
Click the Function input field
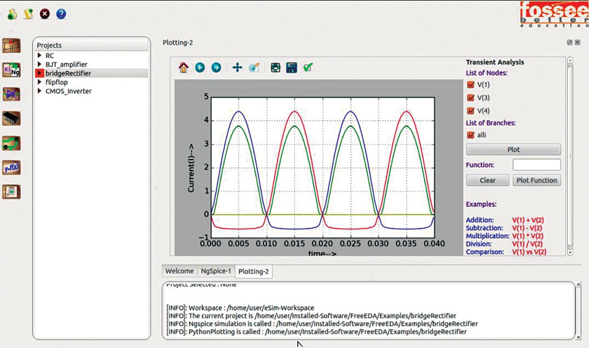[x=536, y=165]
